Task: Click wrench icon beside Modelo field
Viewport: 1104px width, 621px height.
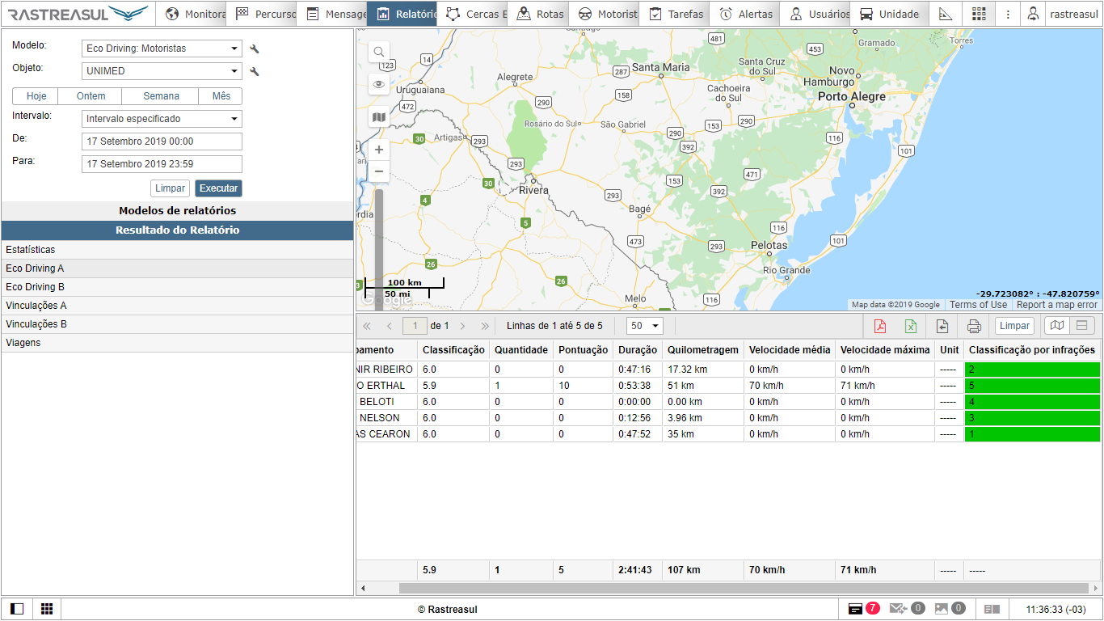Action: pyautogui.click(x=255, y=49)
